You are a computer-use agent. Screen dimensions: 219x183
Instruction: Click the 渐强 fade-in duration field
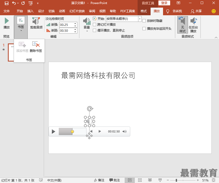66,25
